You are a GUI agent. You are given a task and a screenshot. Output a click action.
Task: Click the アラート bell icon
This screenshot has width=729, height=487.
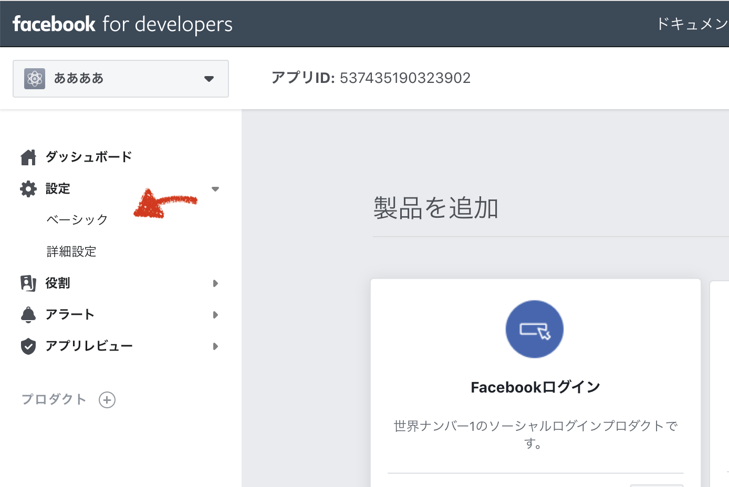point(28,314)
